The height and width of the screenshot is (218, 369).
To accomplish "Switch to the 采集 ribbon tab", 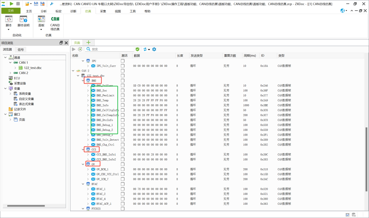I will (103, 11).
